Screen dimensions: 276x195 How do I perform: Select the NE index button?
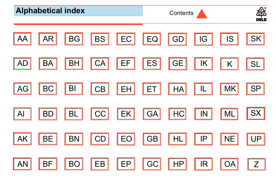pos(229,139)
